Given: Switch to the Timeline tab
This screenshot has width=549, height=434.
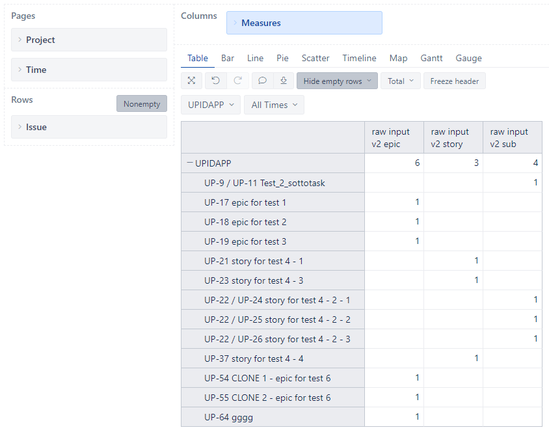Looking at the screenshot, I should tap(359, 58).
